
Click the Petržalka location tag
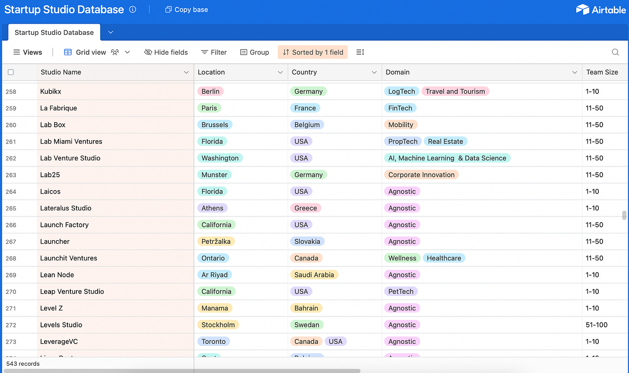(x=216, y=241)
